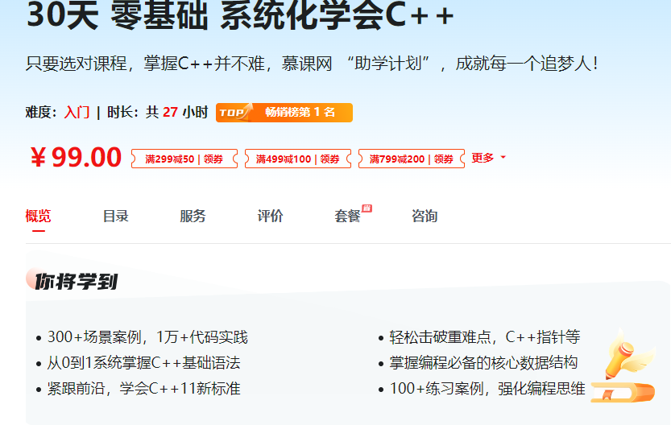
Task: Switch to the 目录 tab
Action: 115,216
